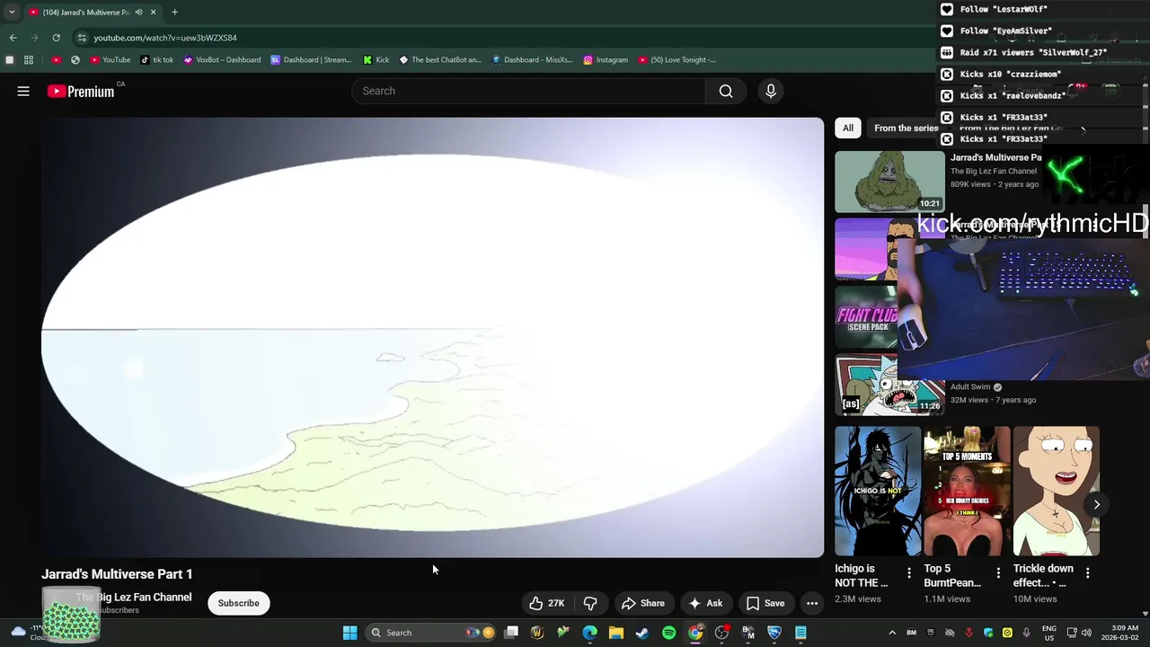The width and height of the screenshot is (1150, 647).
Task: Select the youtube.com URL in address bar
Action: tap(165, 38)
